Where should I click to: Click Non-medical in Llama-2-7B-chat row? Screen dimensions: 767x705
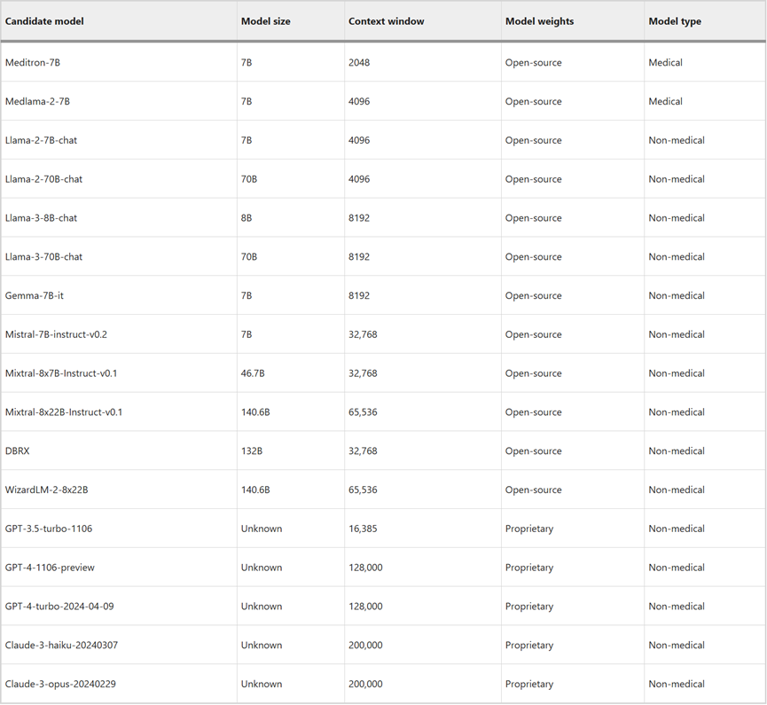[677, 140]
